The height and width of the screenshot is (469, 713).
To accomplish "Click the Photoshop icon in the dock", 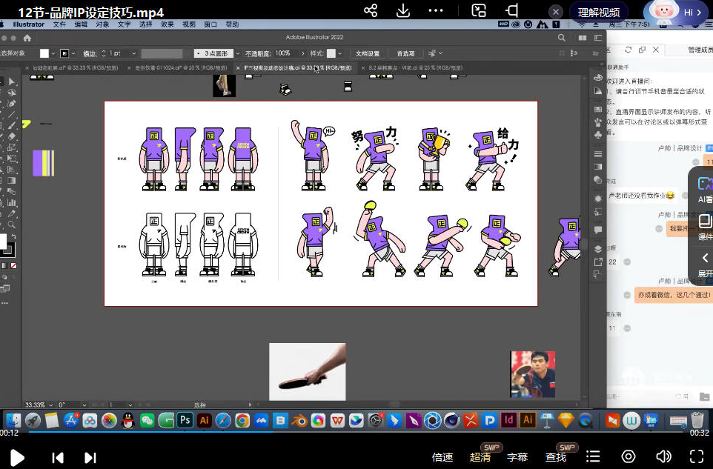I will tap(185, 420).
